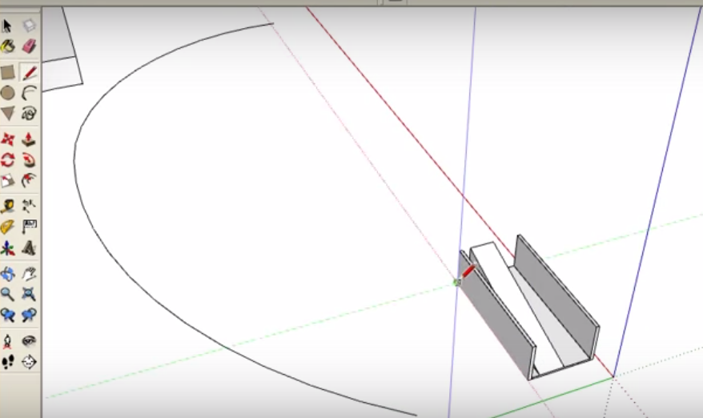This screenshot has height=418, width=703.
Task: Select the arrow Select tool
Action: pyautogui.click(x=7, y=26)
